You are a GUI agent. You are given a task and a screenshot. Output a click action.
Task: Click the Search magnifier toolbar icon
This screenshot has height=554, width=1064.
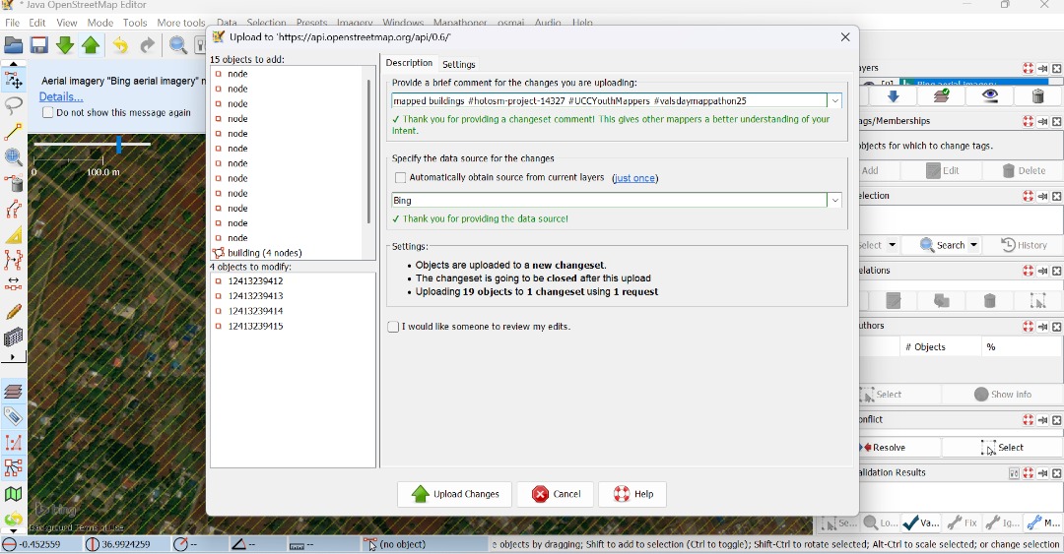click(x=177, y=45)
